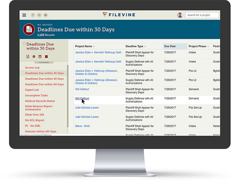The image size is (235, 181).
Task: Open Medical Records Status report
Action: pyautogui.click(x=40, y=101)
